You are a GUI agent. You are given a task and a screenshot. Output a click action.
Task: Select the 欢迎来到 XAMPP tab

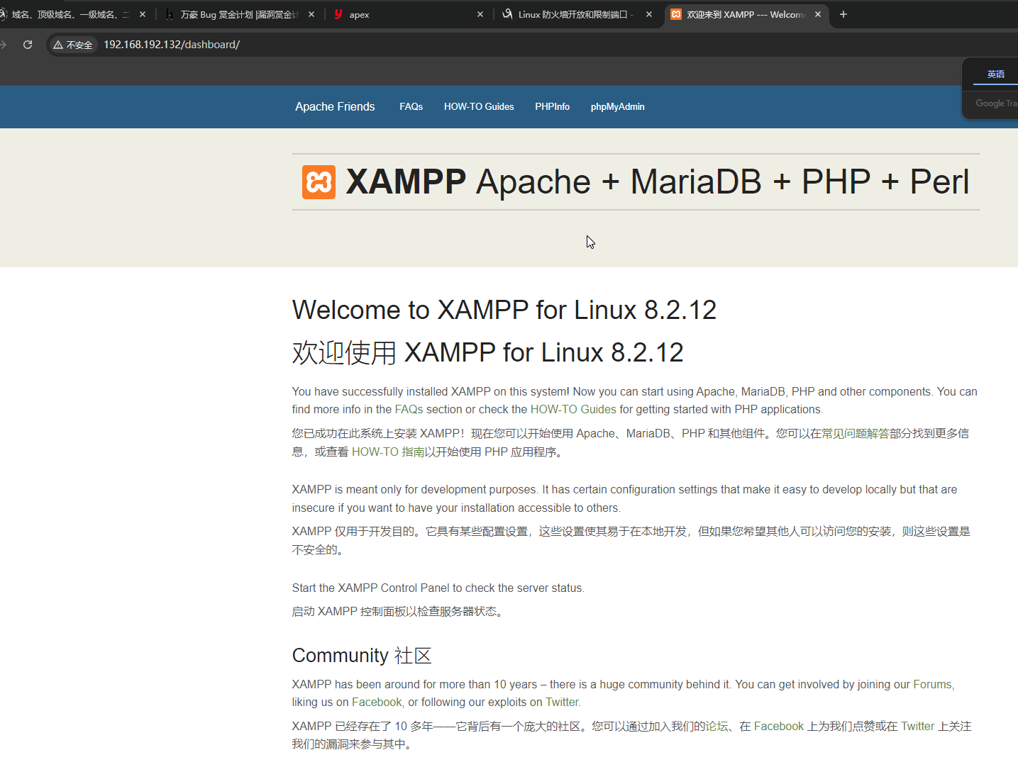746,14
